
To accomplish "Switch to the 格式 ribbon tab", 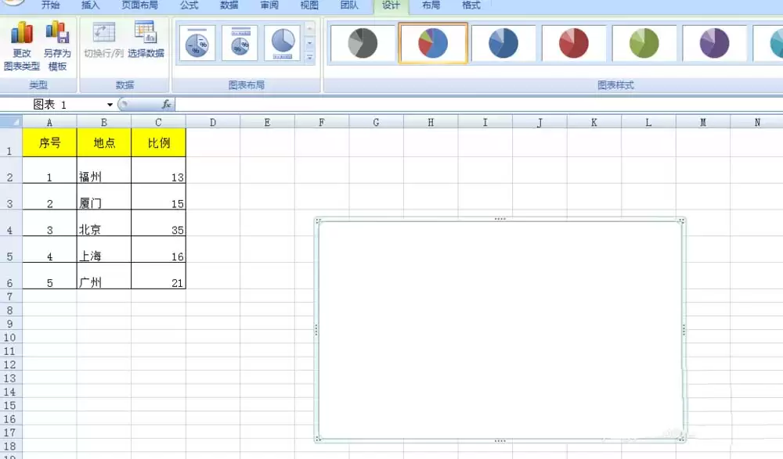I will 471,5.
